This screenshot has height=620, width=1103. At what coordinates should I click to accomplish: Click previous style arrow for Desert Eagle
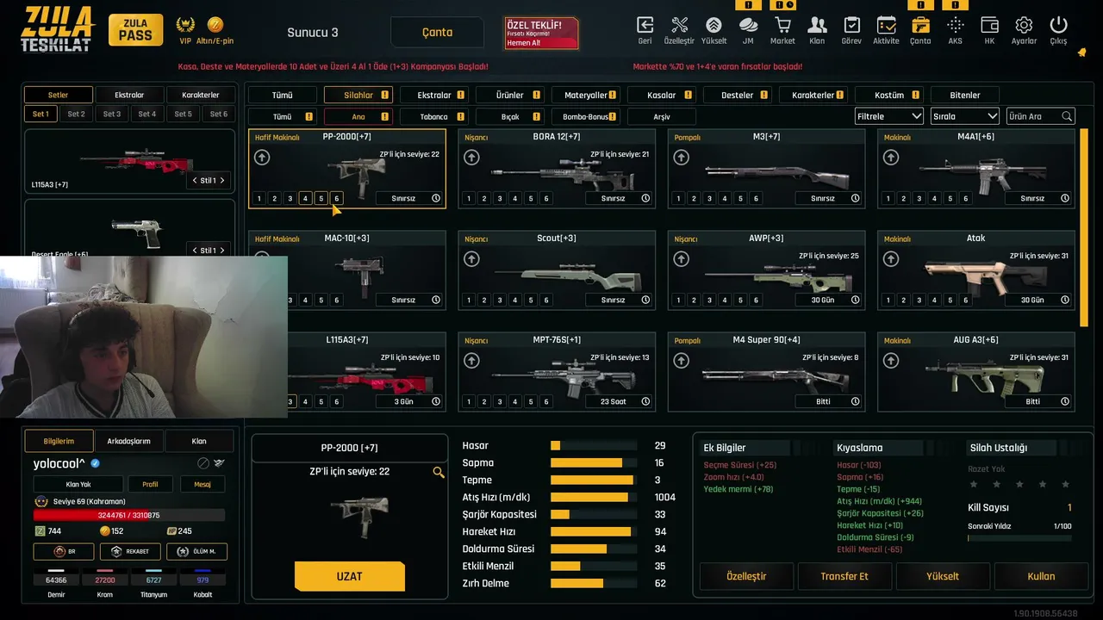coord(195,251)
